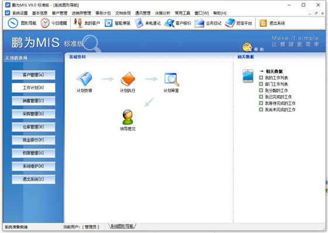The height and width of the screenshot is (233, 328).
Task: Open 通讯管理 menu
Action: tap(143, 13)
